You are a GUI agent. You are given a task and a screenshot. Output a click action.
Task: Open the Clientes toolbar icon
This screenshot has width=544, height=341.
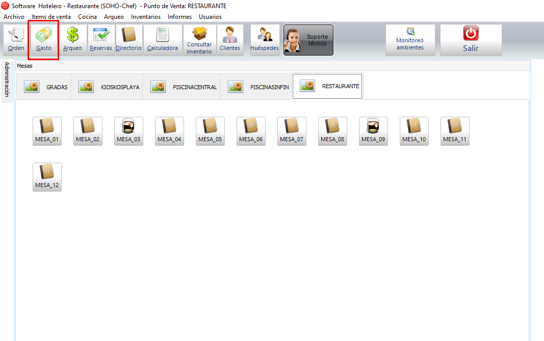pyautogui.click(x=230, y=40)
